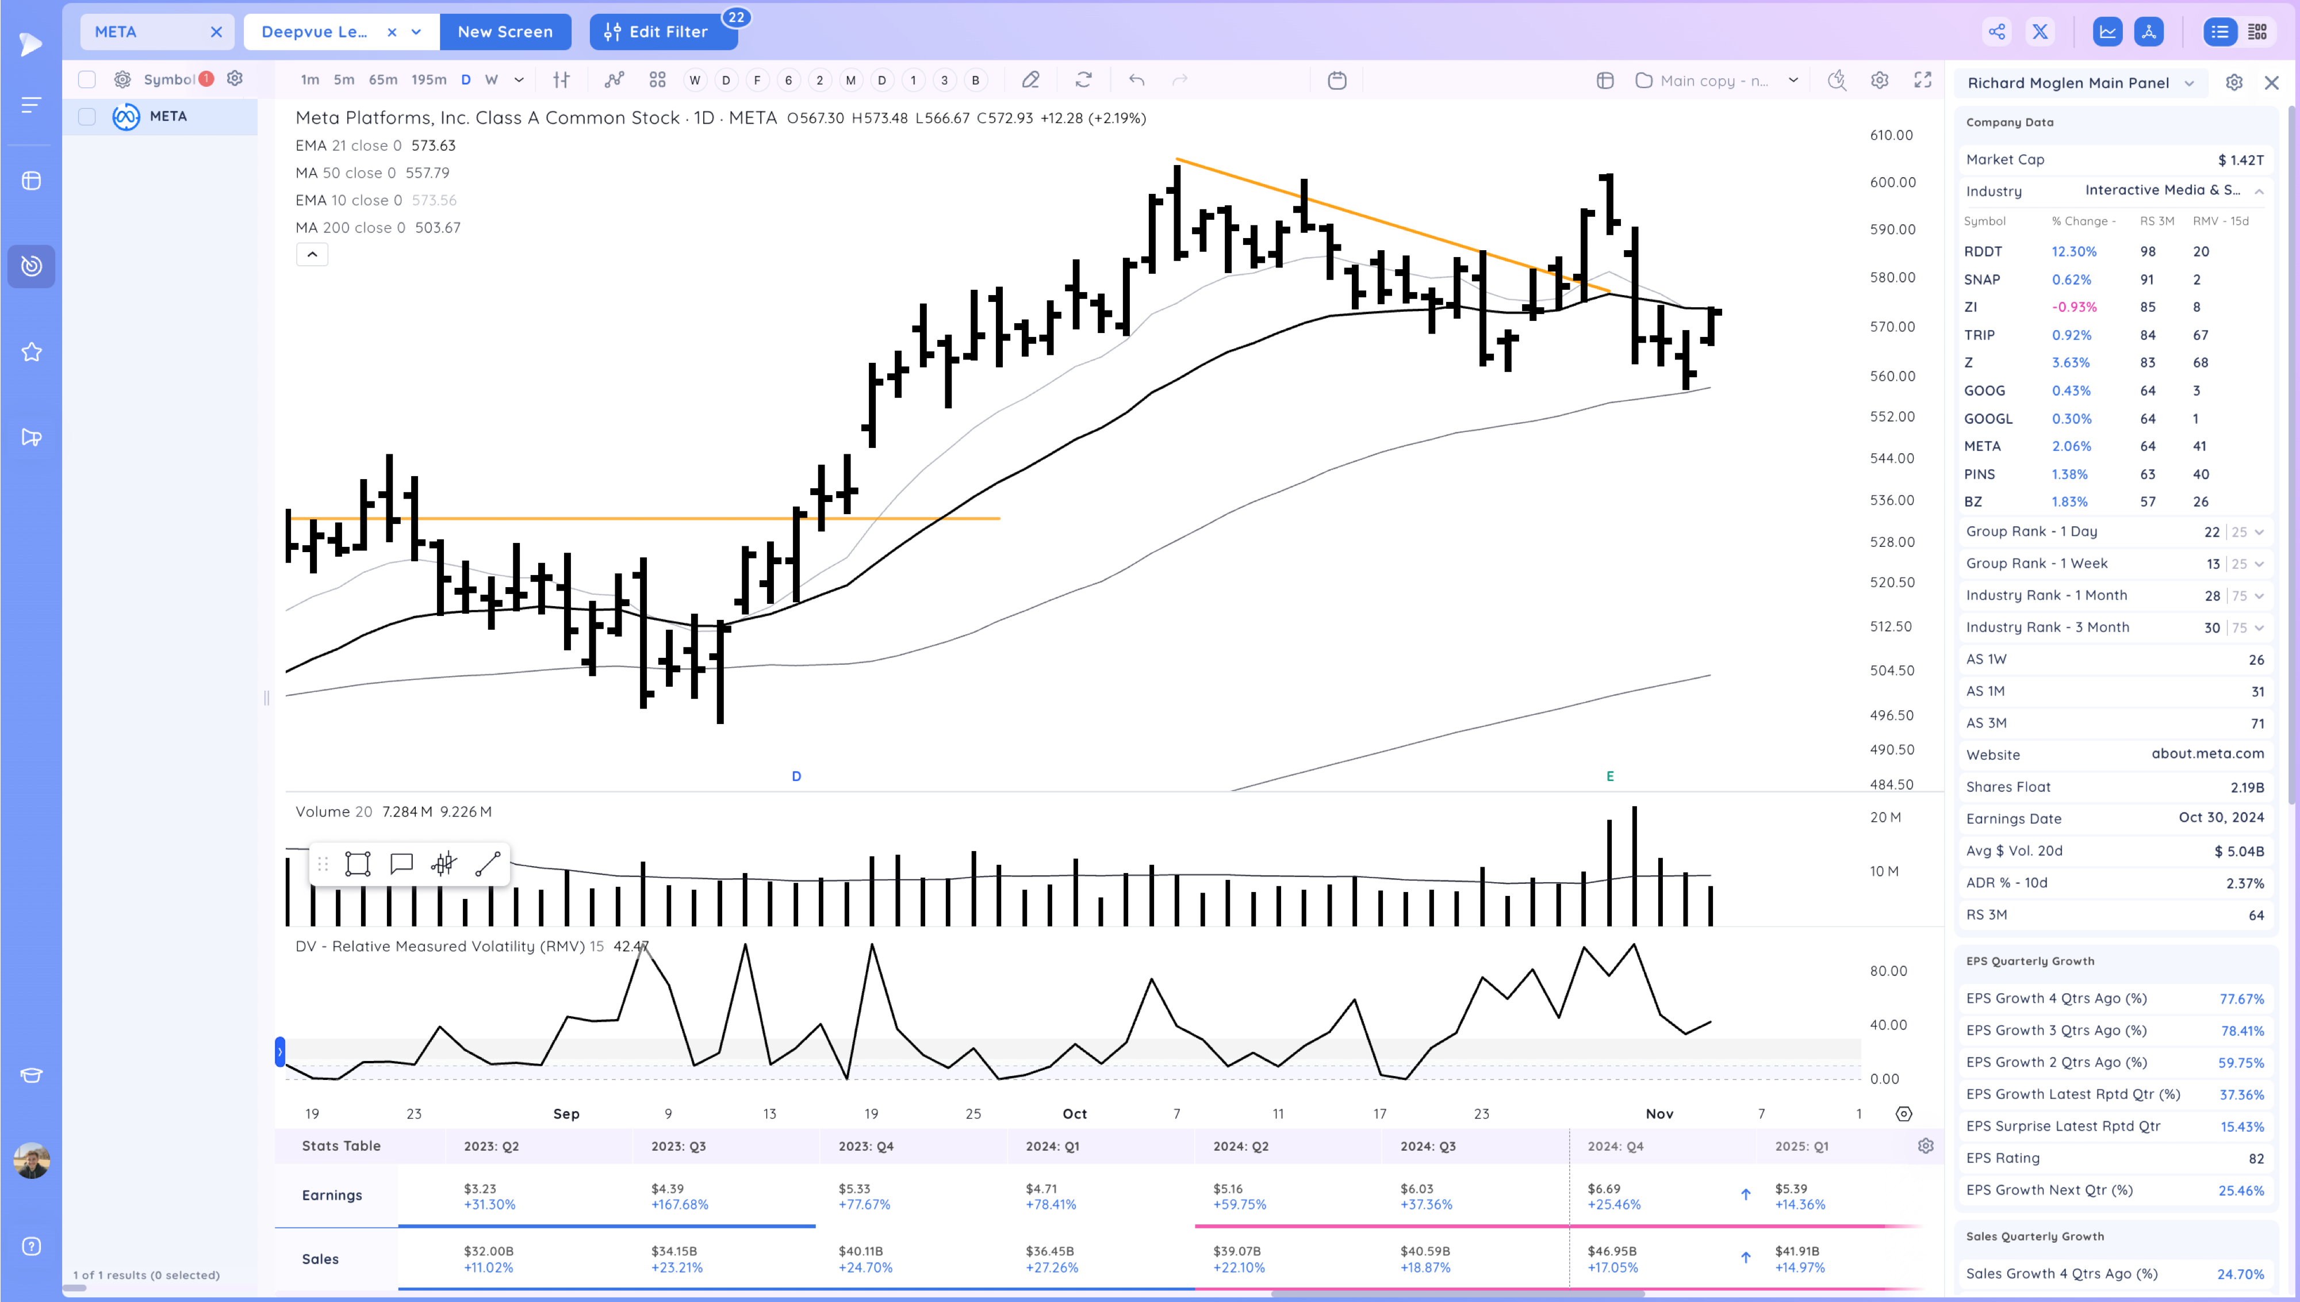Share on X (Twitter) icon
The height and width of the screenshot is (1302, 2300).
coord(2040,32)
